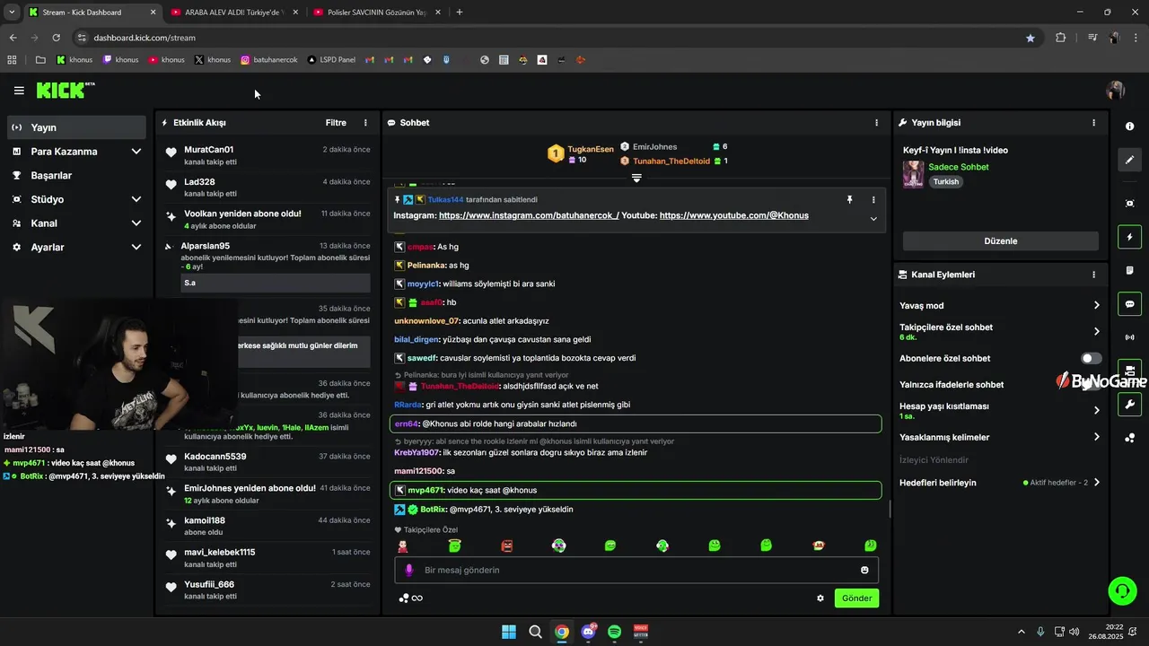Toggle the wrench icon in right rail
Viewport: 1149px width, 646px height.
coord(1129,405)
